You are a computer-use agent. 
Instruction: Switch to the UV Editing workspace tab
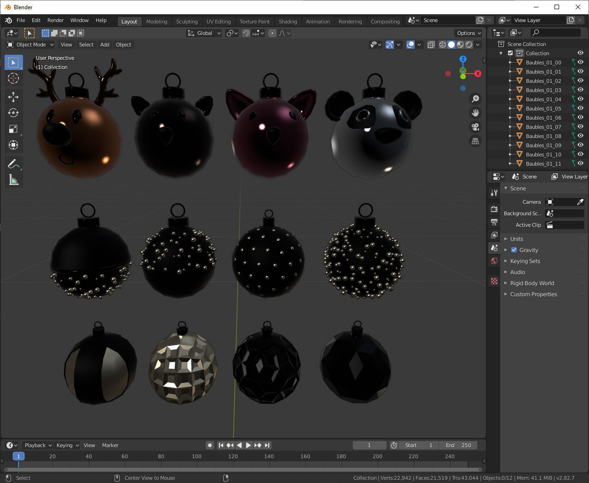[219, 21]
